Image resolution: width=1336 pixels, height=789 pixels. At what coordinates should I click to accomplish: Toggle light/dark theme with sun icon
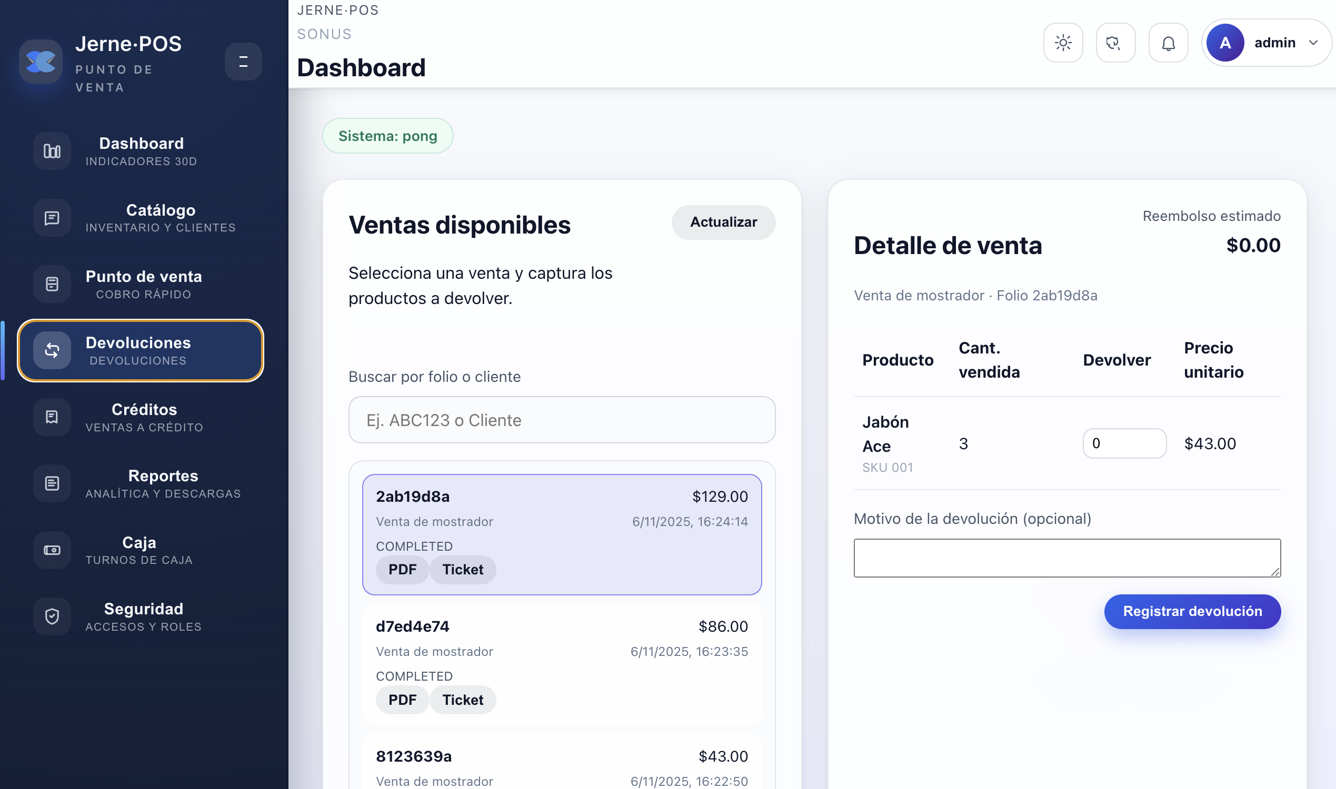1062,43
